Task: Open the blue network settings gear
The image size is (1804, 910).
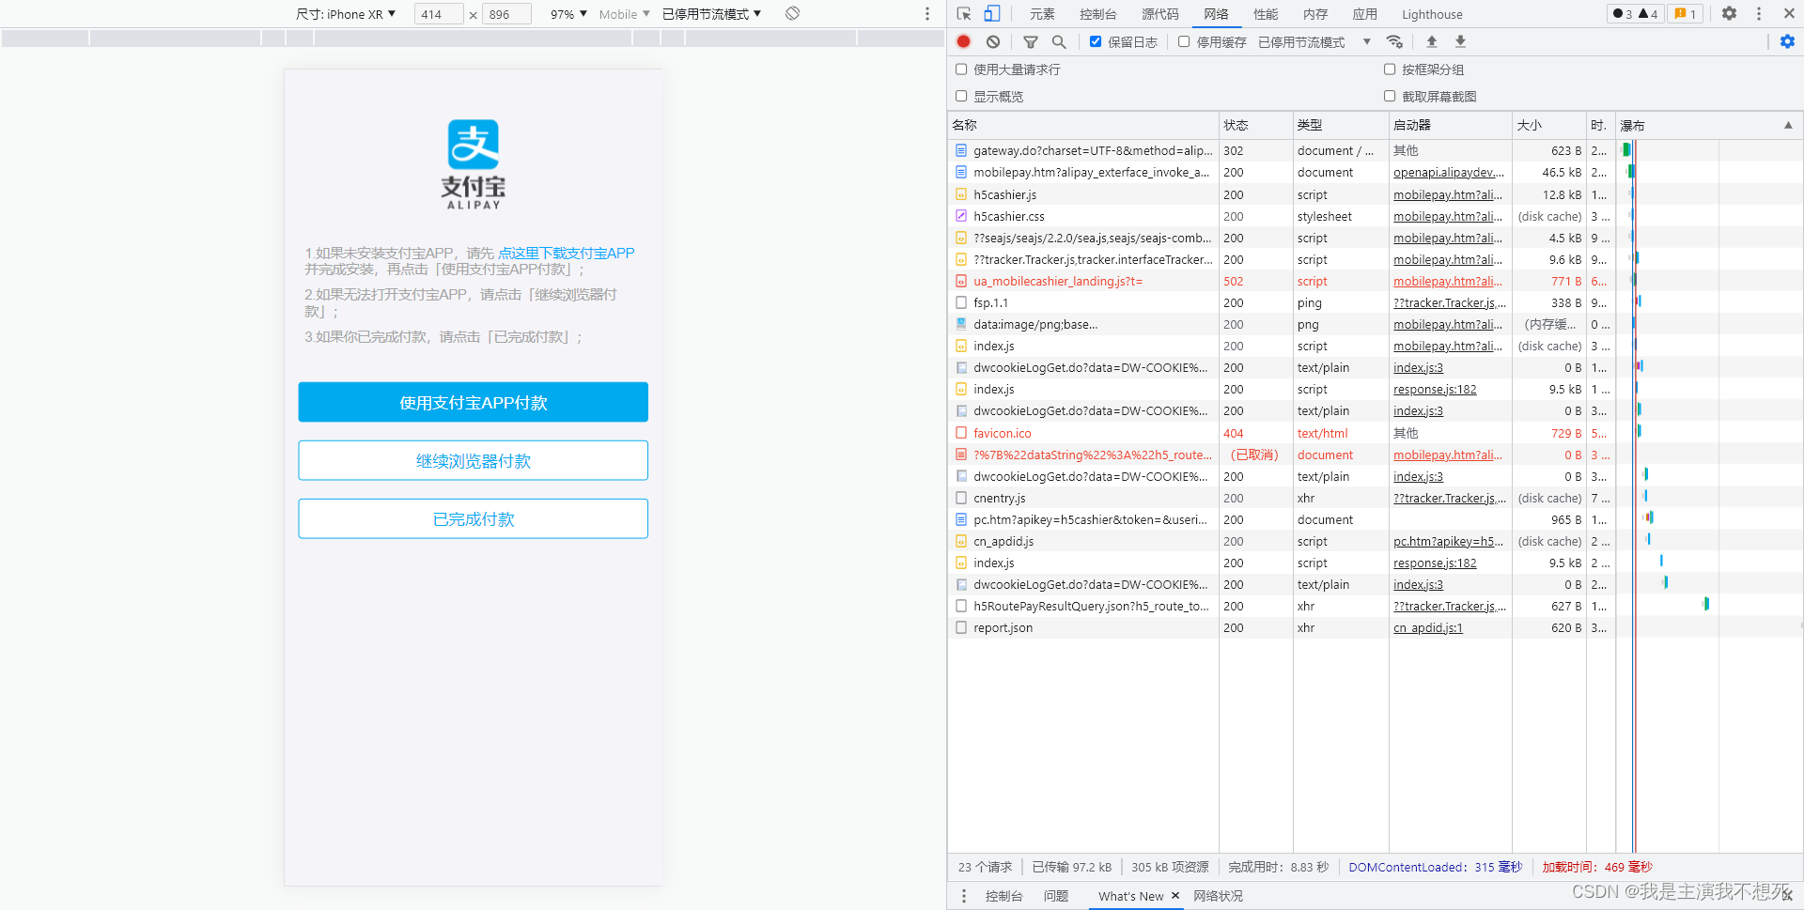Action: (x=1787, y=41)
